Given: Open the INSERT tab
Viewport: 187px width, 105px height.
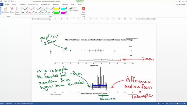Looking at the screenshot, I should coord(15,5).
